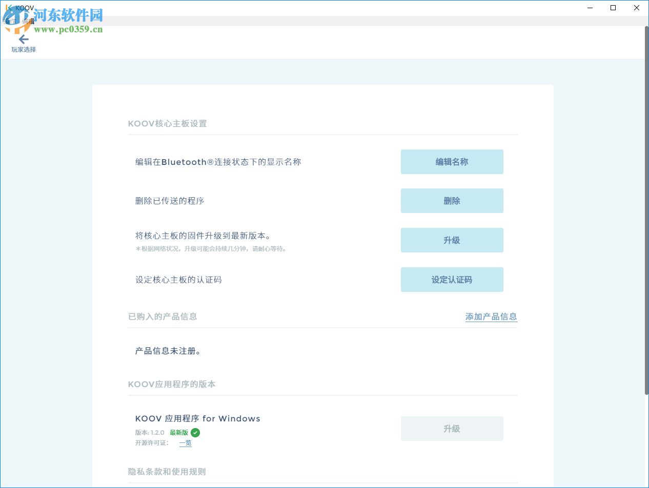This screenshot has width=649, height=488.
Task: Click the KOOV核心主板设置 heading
Action: pos(168,123)
